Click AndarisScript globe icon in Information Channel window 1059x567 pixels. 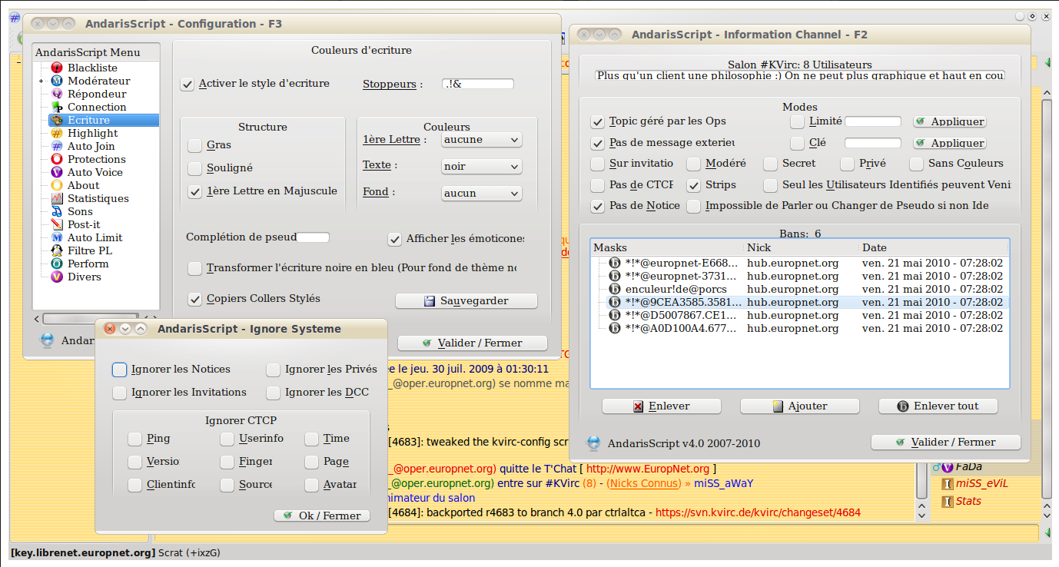(x=593, y=443)
